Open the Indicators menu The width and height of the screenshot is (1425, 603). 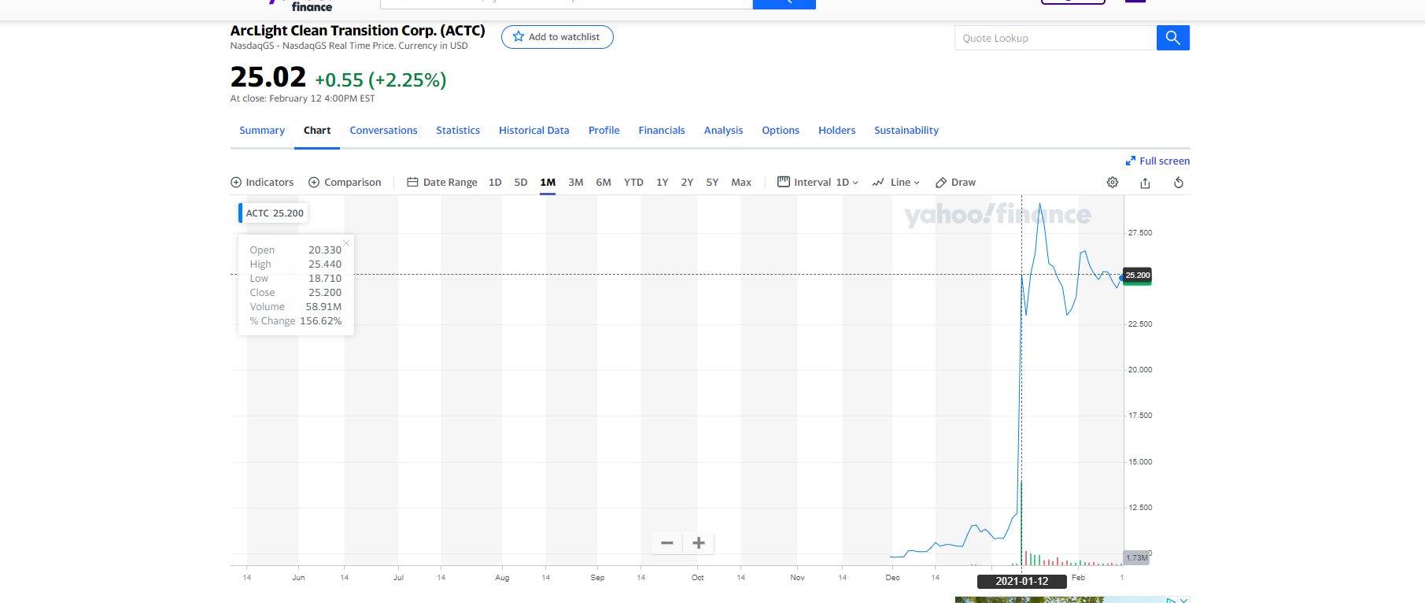262,183
